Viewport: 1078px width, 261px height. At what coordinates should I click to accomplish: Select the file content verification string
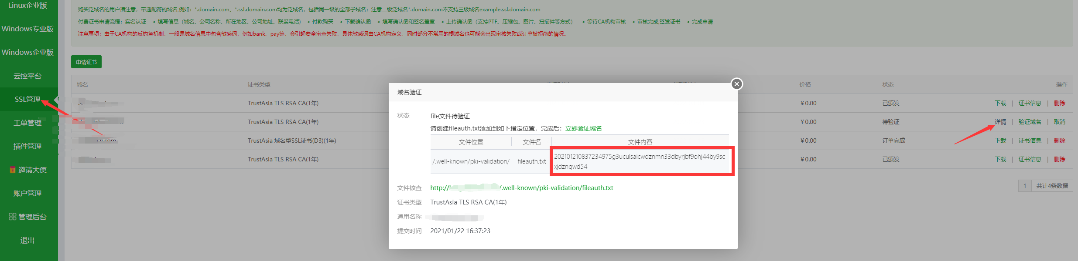pyautogui.click(x=640, y=161)
